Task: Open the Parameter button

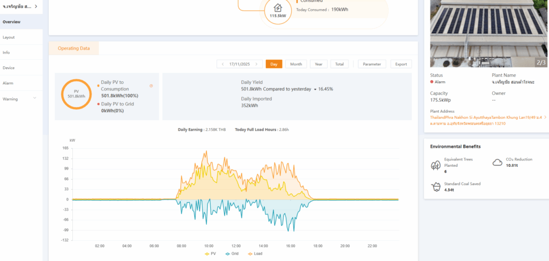Action: 372,64
